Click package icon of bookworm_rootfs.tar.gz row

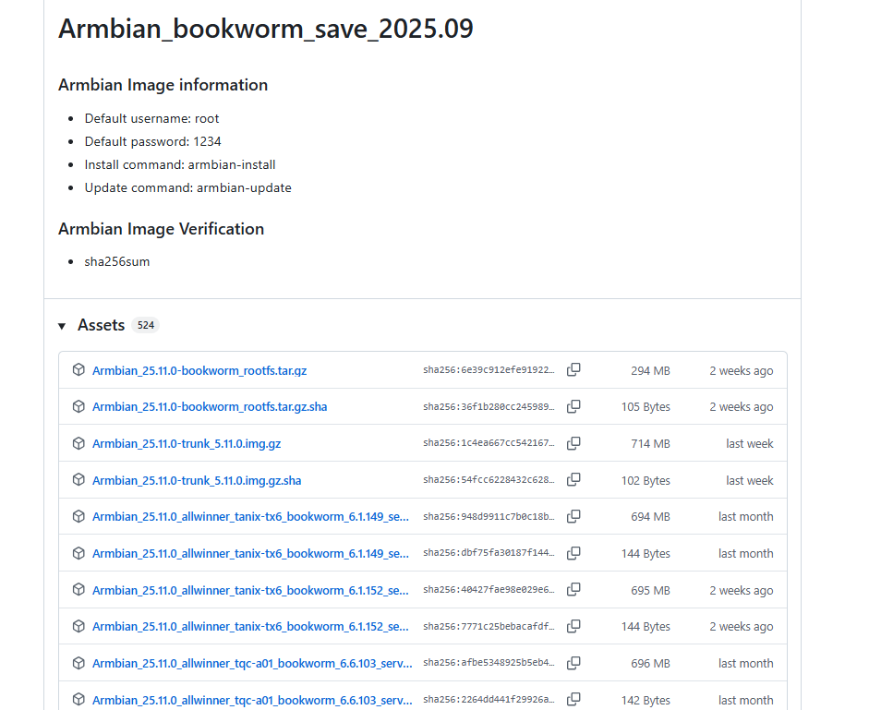pyautogui.click(x=78, y=369)
